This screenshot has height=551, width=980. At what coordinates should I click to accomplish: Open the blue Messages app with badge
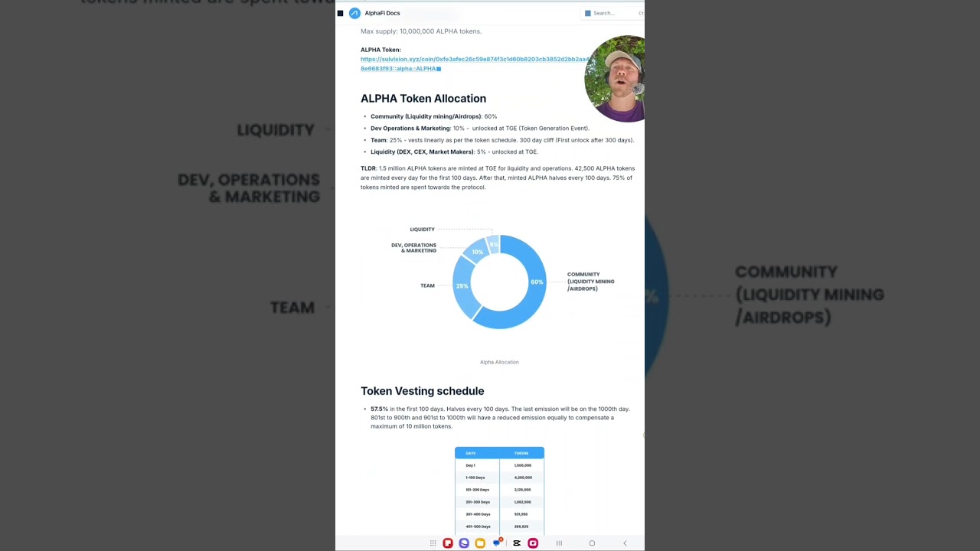[x=498, y=543]
